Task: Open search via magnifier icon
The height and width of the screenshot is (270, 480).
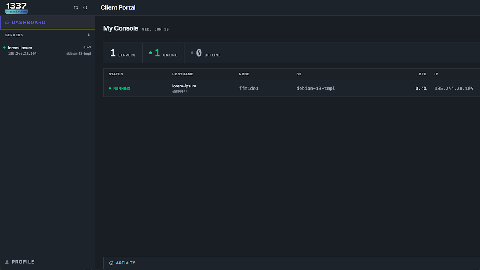Action: point(85,7)
